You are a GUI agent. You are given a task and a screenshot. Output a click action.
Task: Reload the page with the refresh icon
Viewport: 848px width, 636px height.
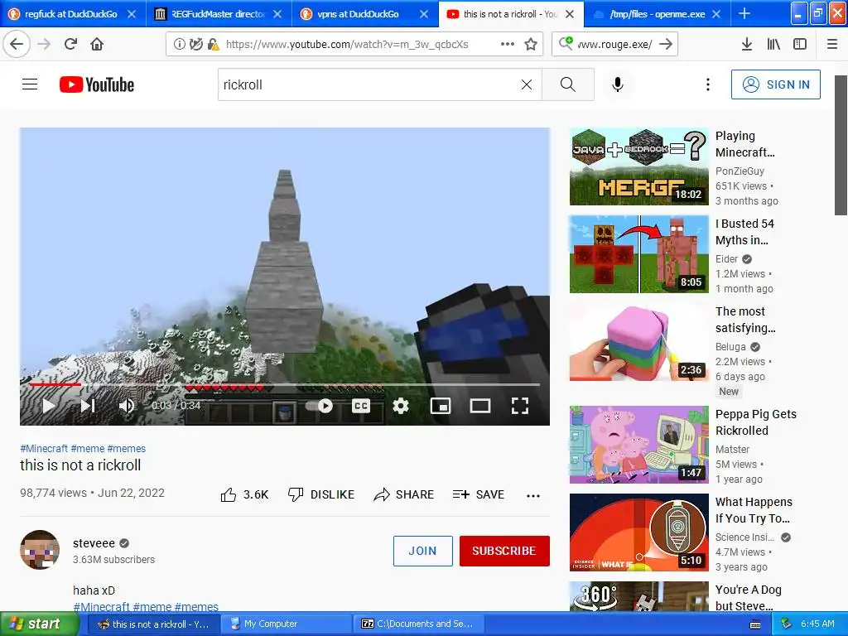(70, 44)
